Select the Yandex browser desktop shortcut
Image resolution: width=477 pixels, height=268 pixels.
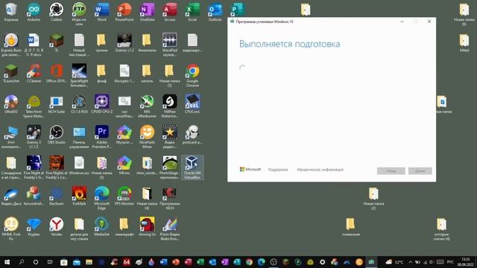click(57, 226)
